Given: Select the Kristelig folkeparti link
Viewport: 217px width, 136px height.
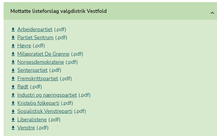Looking at the screenshot, I should click(x=38, y=103).
